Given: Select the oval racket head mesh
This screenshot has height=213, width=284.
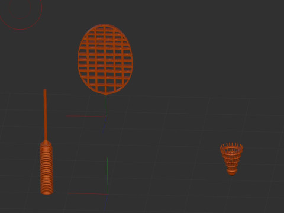Looking at the screenshot, I should pyautogui.click(x=105, y=59).
